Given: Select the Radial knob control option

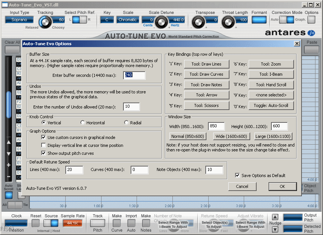Looking at the screenshot, I should pos(126,123).
